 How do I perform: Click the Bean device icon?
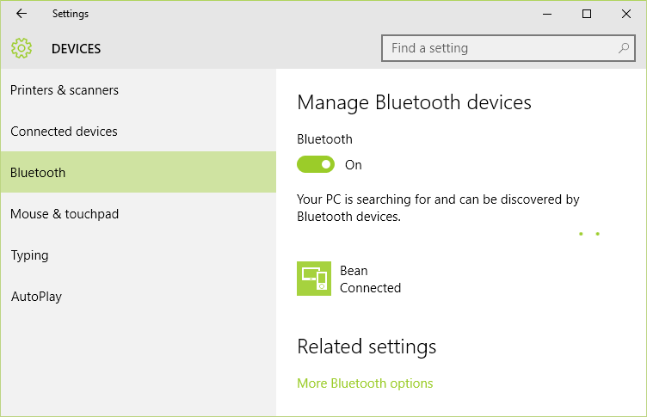pyautogui.click(x=314, y=279)
